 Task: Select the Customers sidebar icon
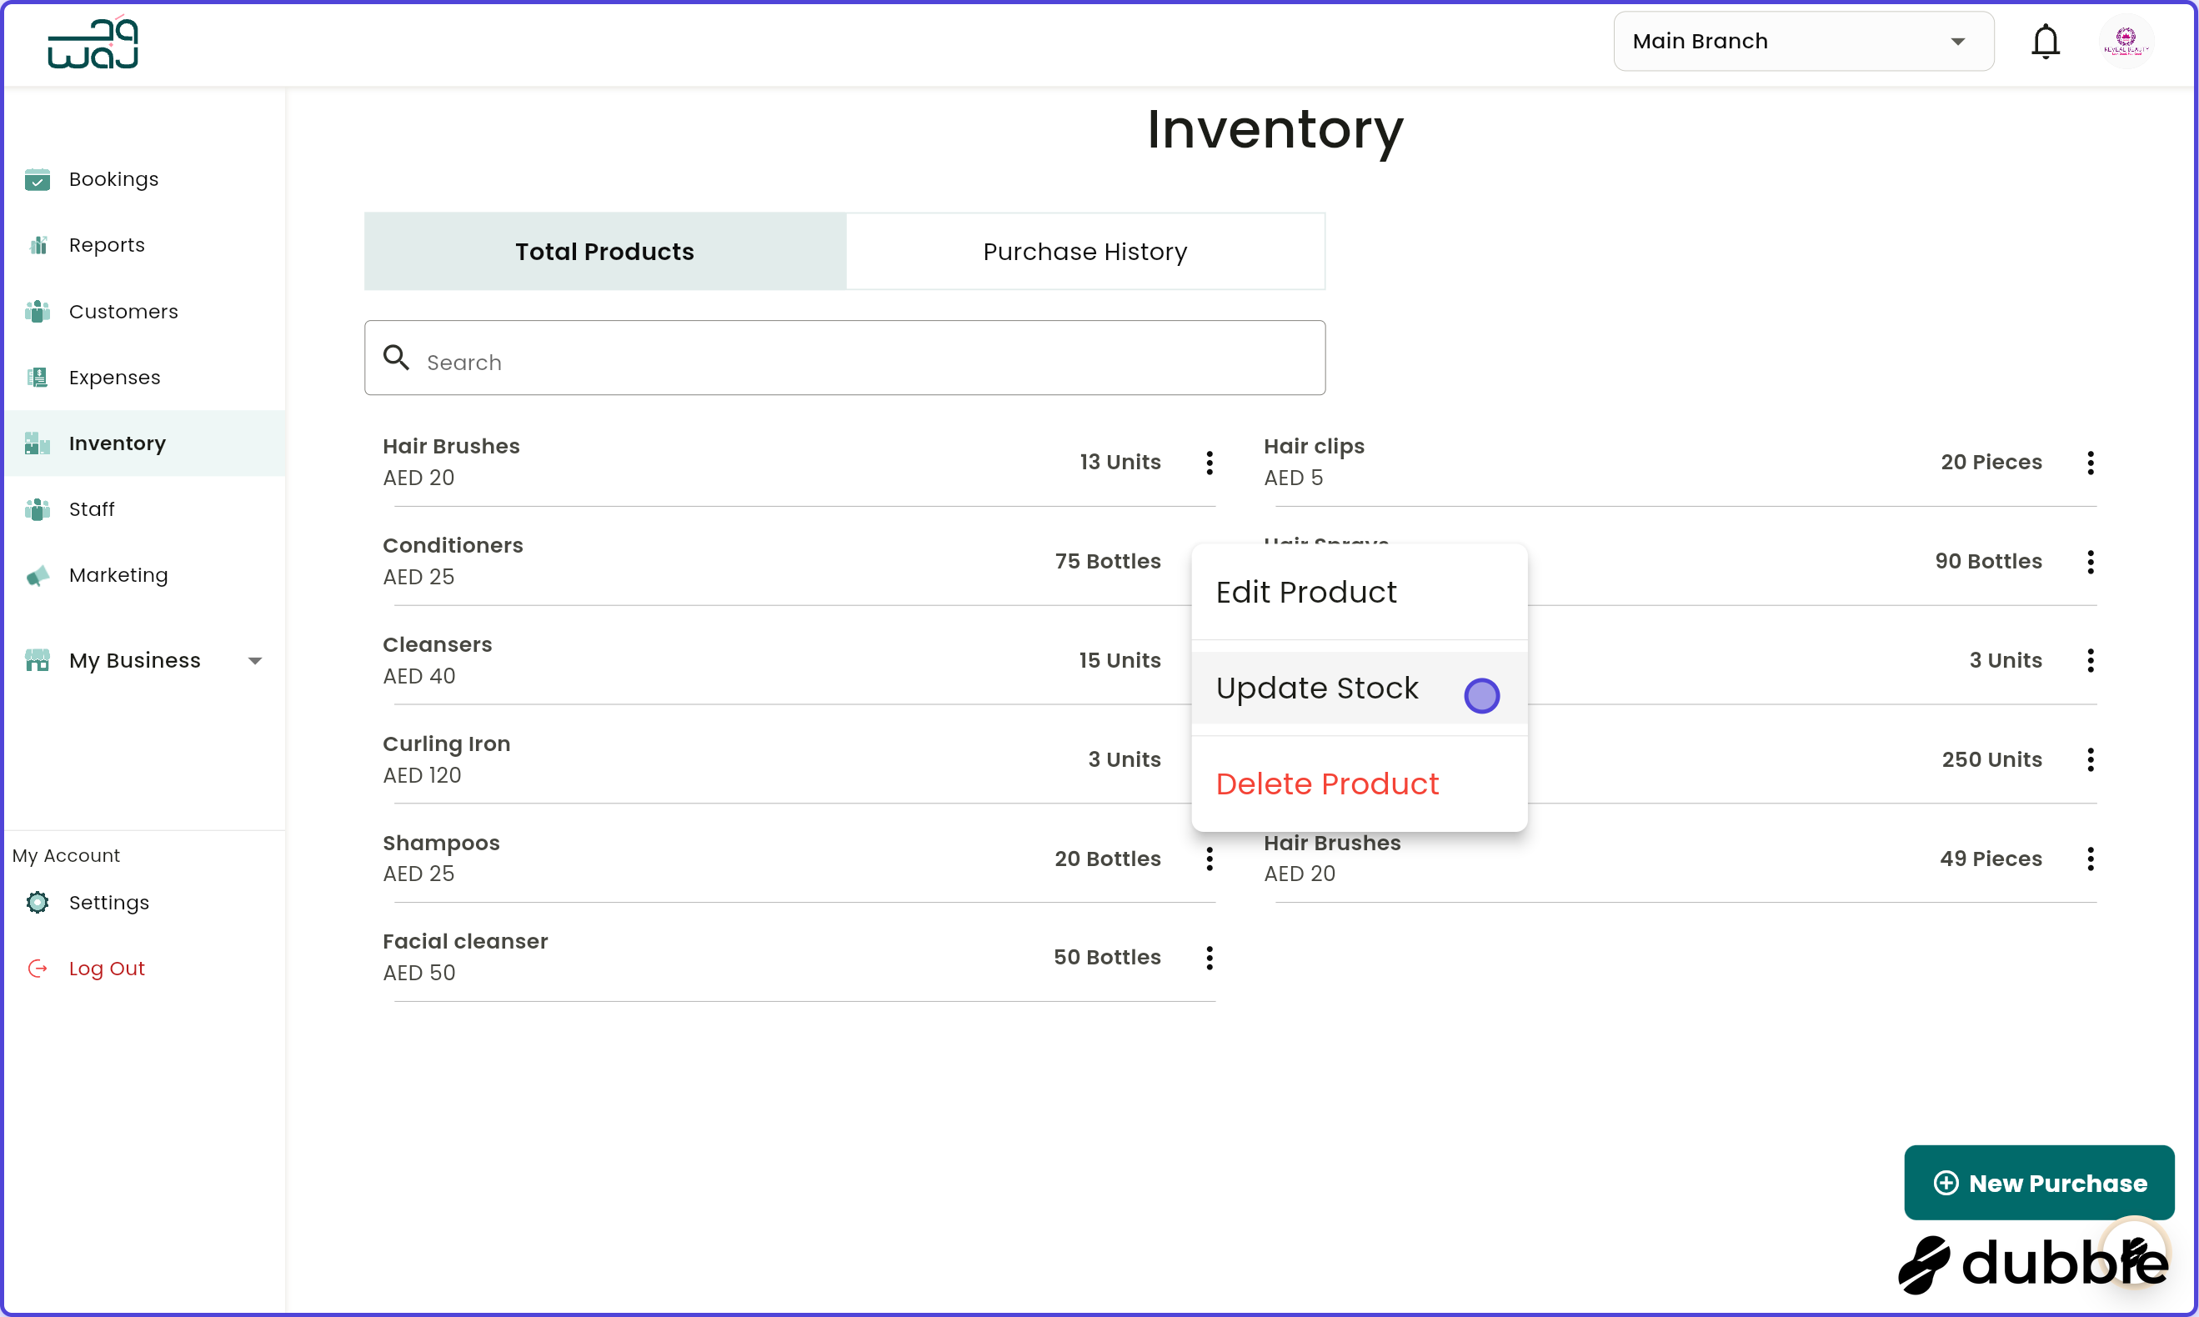tap(38, 312)
